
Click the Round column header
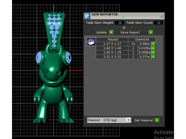[112, 39]
